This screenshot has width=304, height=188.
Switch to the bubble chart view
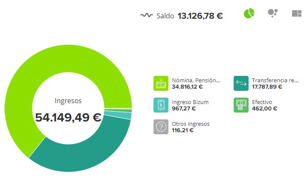pyautogui.click(x=272, y=14)
